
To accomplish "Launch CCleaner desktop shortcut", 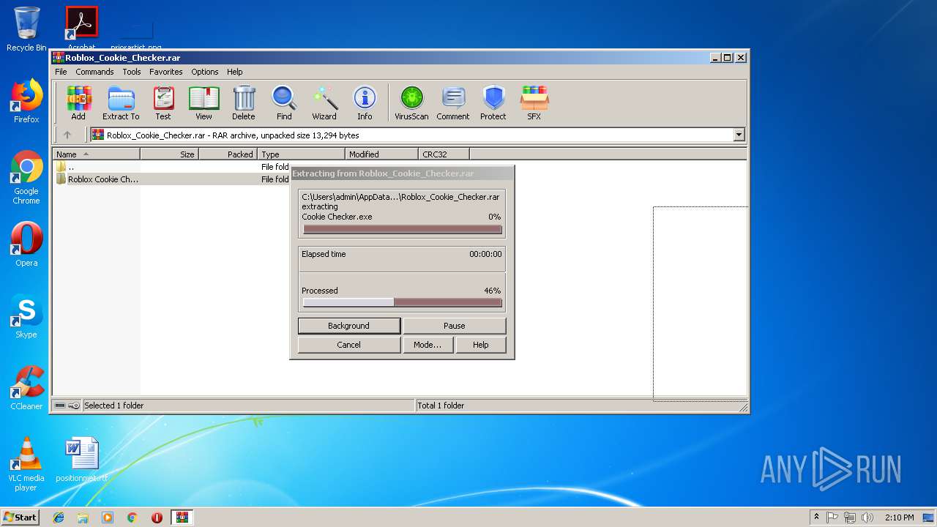I will pos(26,388).
